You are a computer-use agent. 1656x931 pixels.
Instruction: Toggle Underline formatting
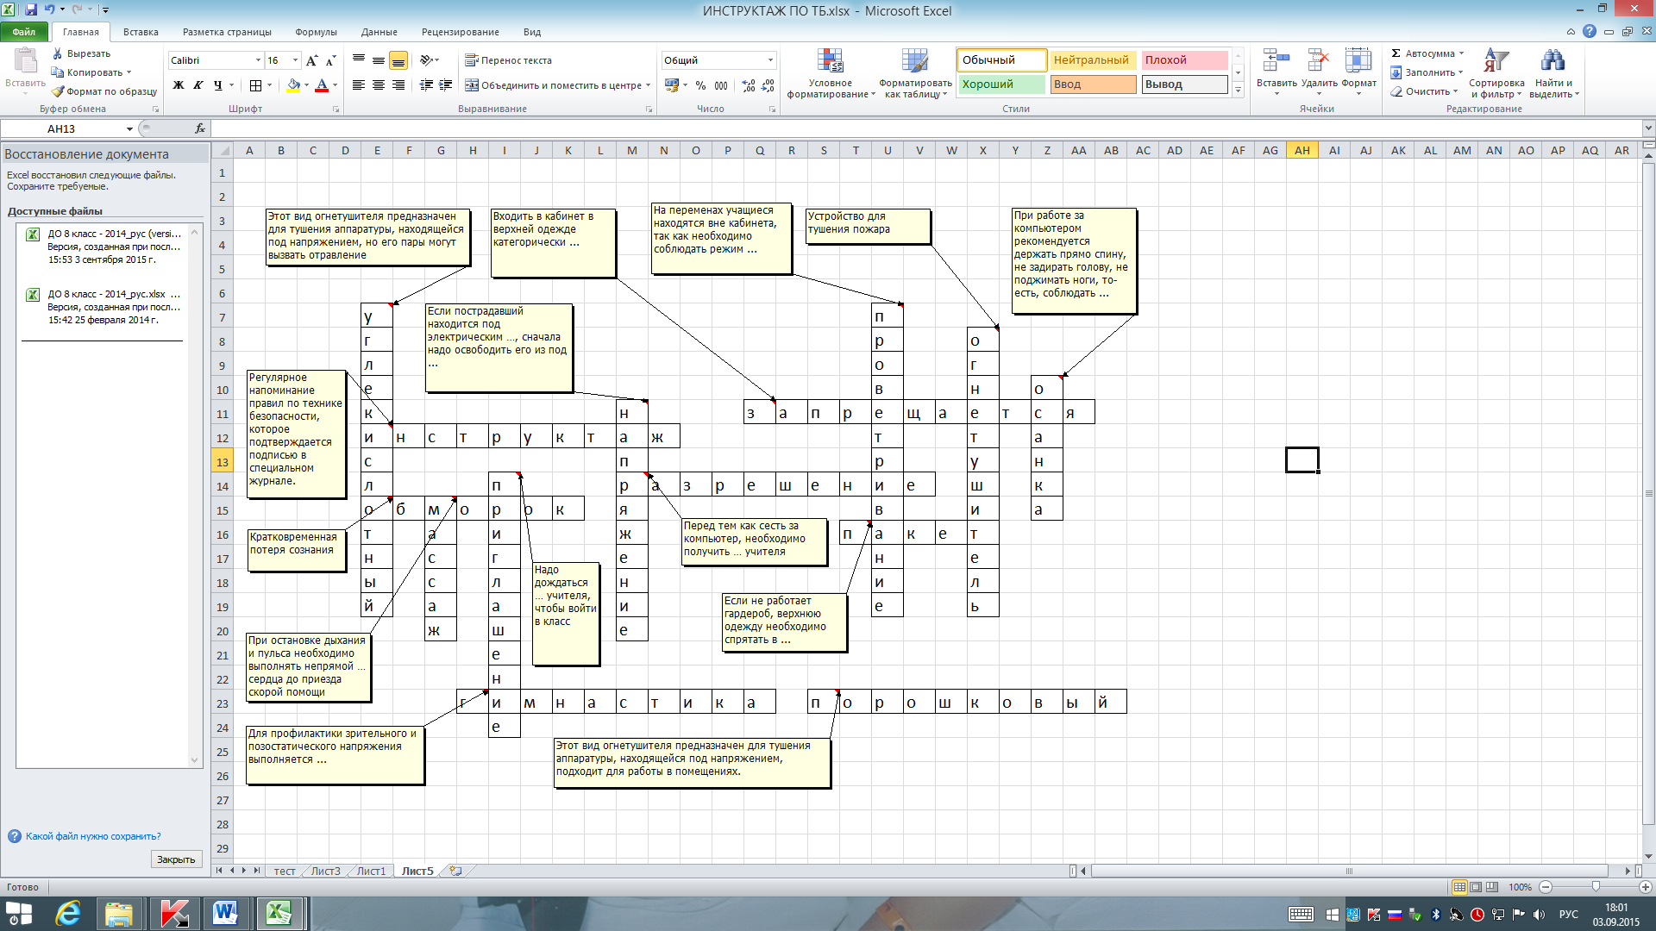coord(218,85)
